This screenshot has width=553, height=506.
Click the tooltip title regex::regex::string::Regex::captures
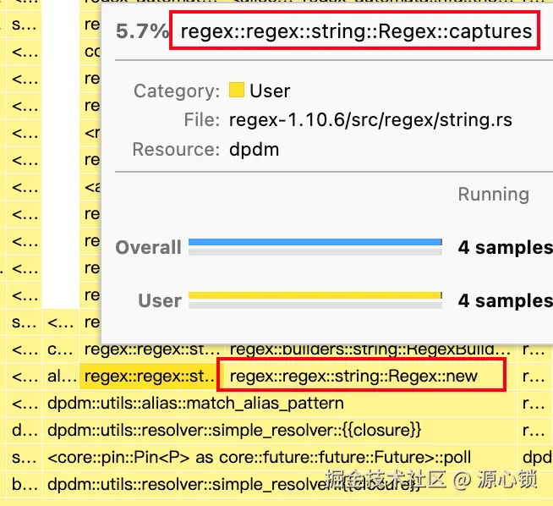tap(356, 32)
